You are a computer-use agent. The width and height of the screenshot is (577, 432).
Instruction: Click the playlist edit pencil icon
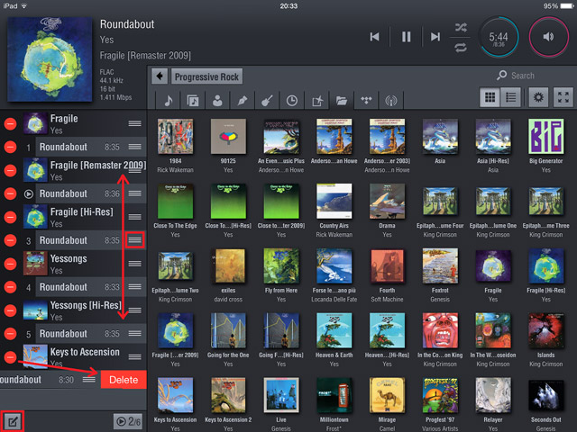coord(14,420)
